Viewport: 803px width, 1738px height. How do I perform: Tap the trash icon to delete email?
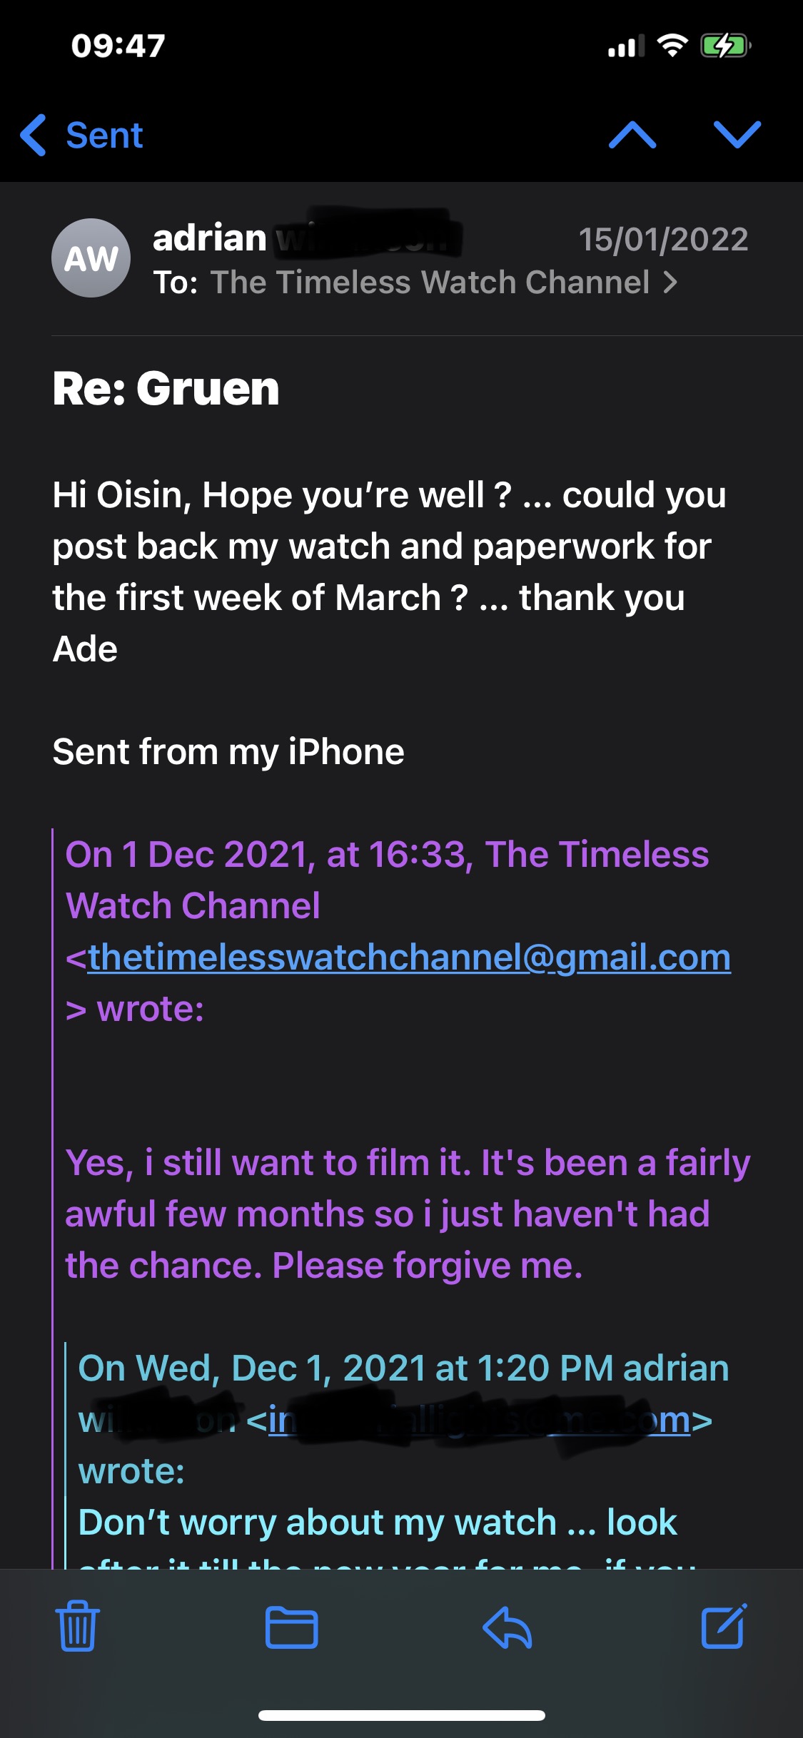tap(78, 1627)
